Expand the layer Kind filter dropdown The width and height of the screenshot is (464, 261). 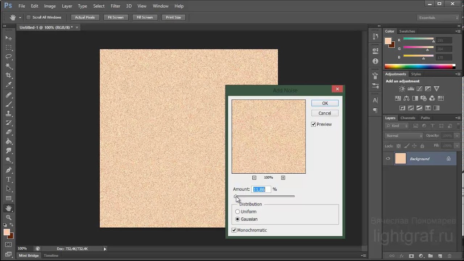click(x=397, y=126)
